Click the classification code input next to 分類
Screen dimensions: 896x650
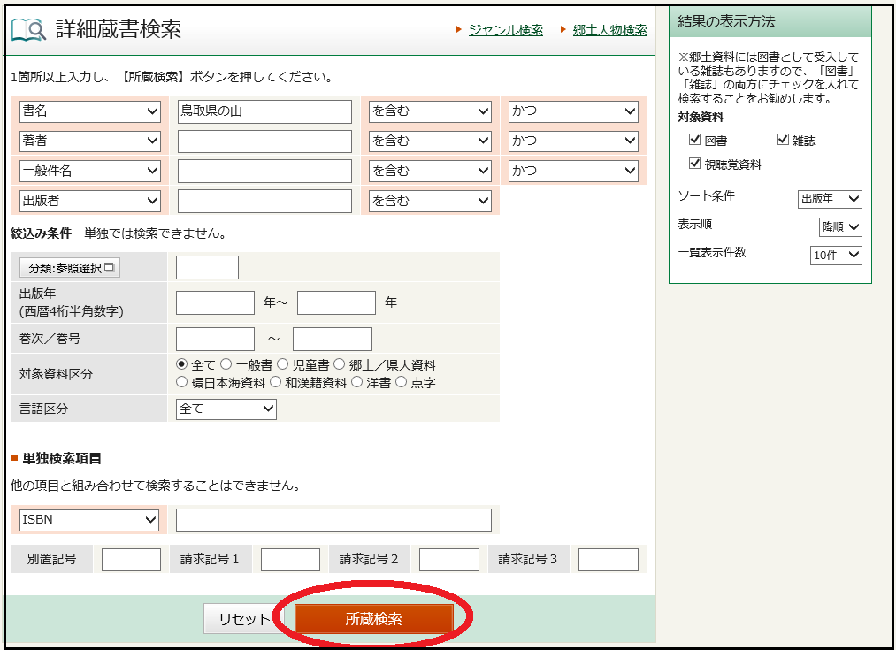[207, 267]
